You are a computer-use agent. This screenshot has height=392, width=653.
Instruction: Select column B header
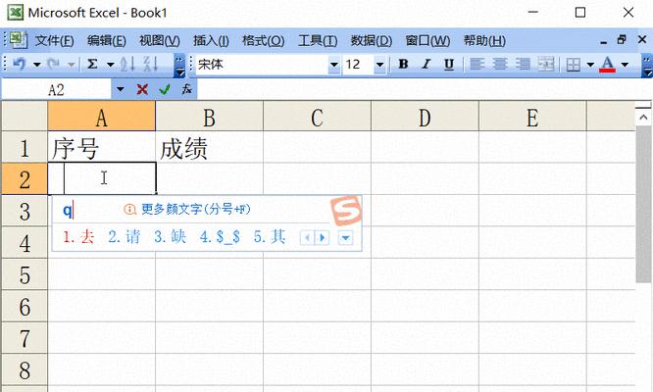tap(210, 116)
